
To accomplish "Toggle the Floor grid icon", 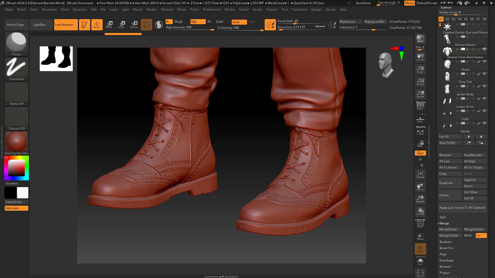I will tap(420, 120).
